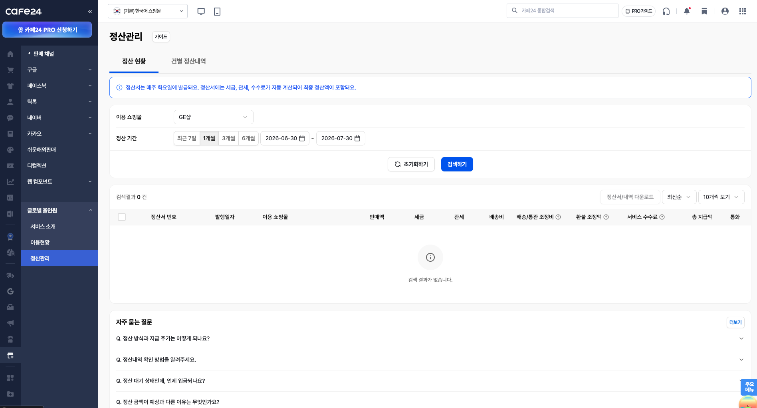Open the folder plus icon in left rail
This screenshot has height=408, width=757.
pos(10,394)
